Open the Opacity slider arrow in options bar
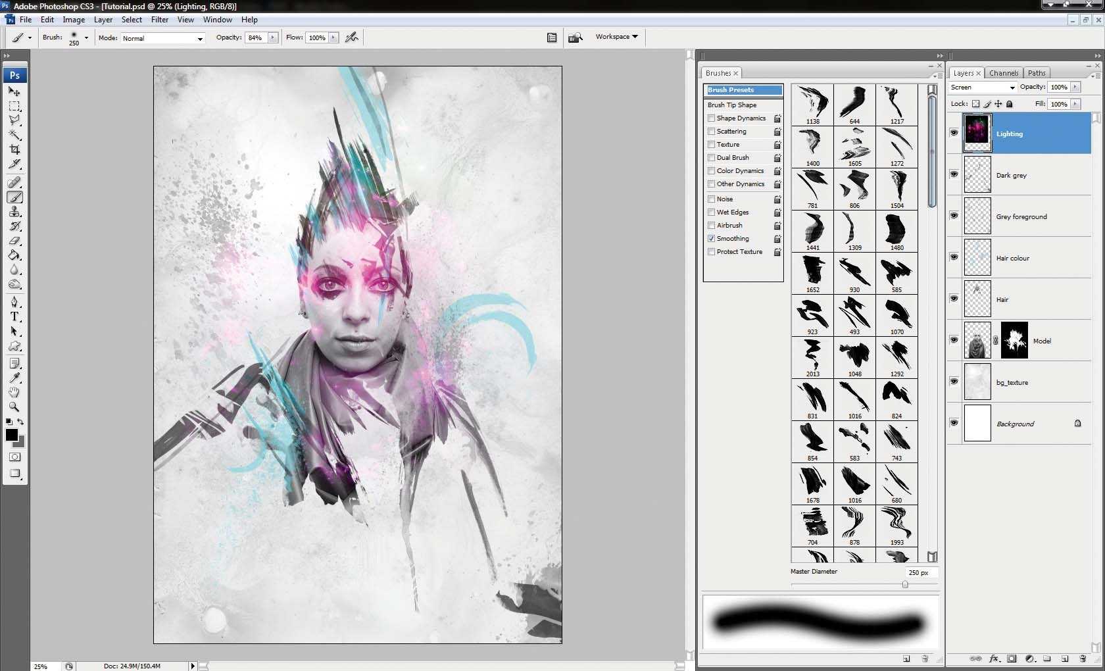The height and width of the screenshot is (671, 1105). tap(272, 37)
